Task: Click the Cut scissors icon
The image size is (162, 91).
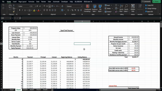Action: [14, 5]
